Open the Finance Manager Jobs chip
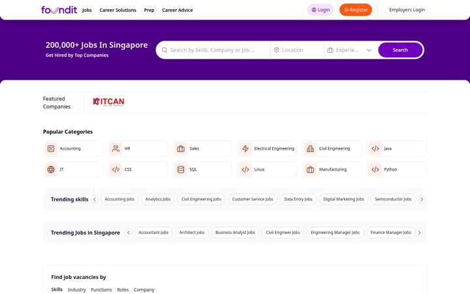The height and width of the screenshot is (294, 470). tap(391, 233)
